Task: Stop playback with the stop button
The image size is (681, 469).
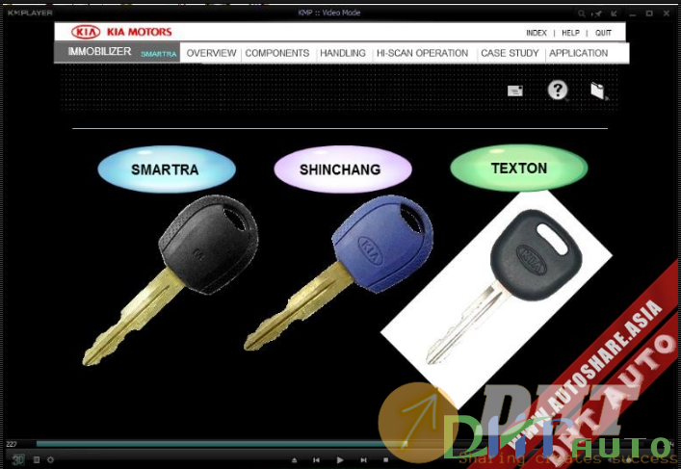Action: pyautogui.click(x=385, y=460)
